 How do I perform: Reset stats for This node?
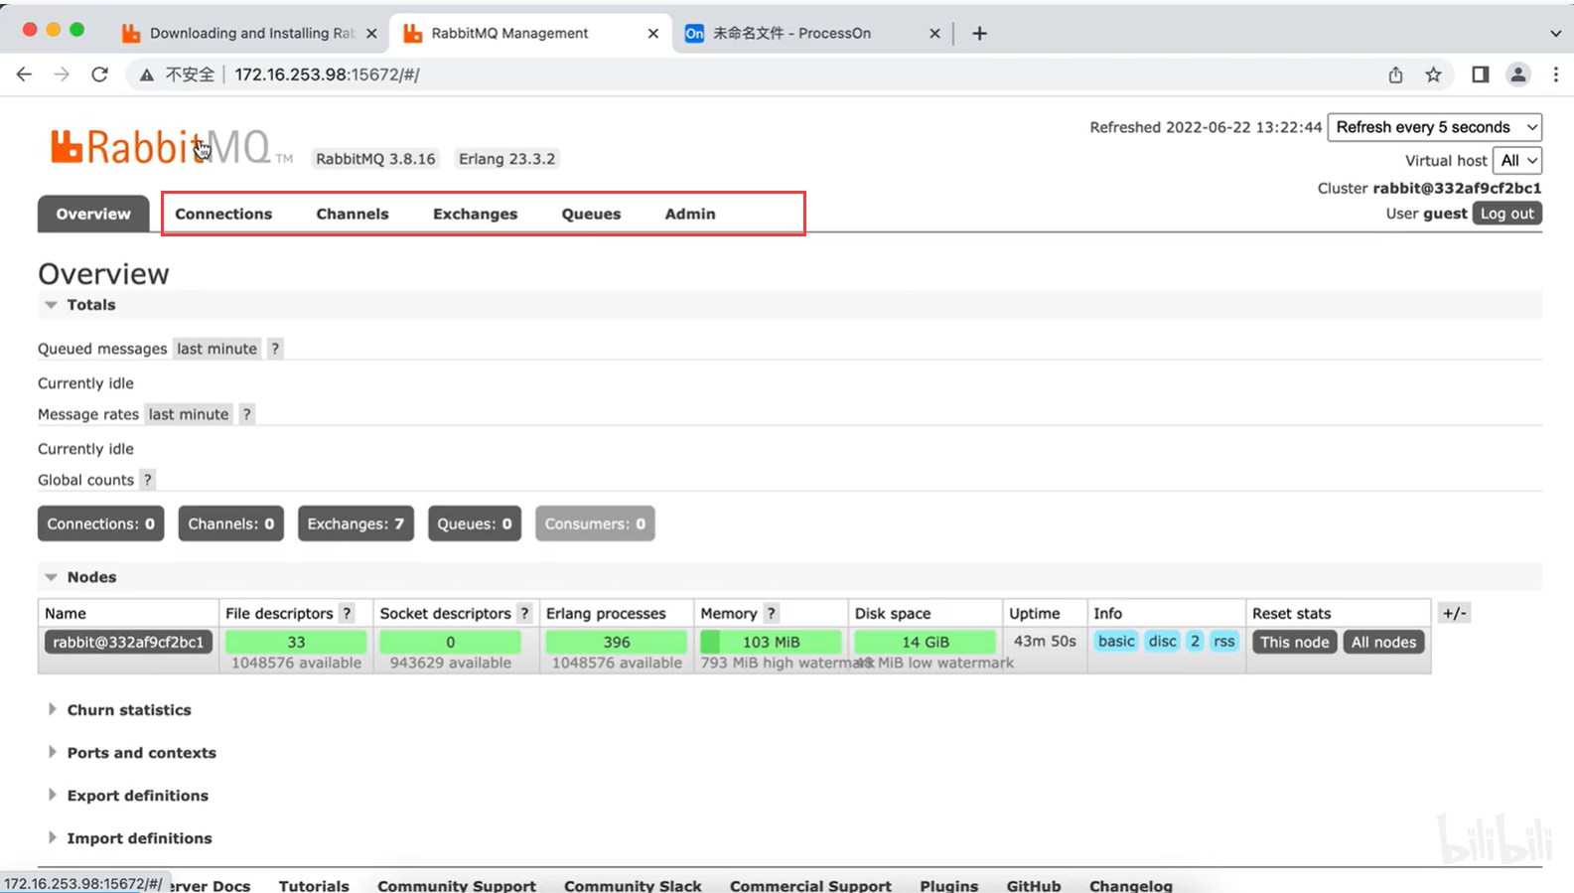(1294, 642)
